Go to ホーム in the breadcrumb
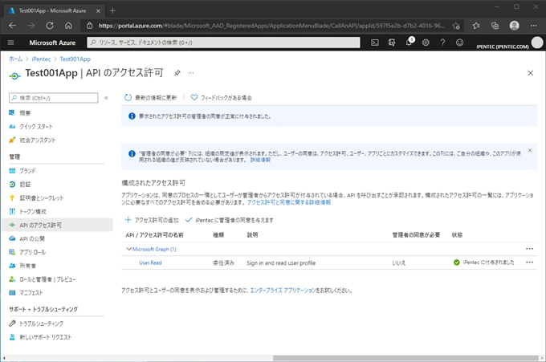 coord(16,59)
